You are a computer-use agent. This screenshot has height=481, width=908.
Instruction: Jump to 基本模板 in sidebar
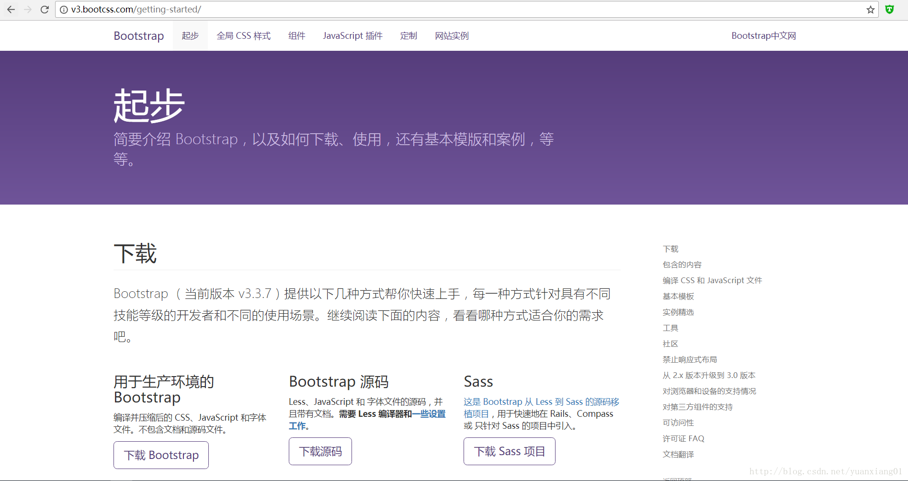tap(678, 297)
